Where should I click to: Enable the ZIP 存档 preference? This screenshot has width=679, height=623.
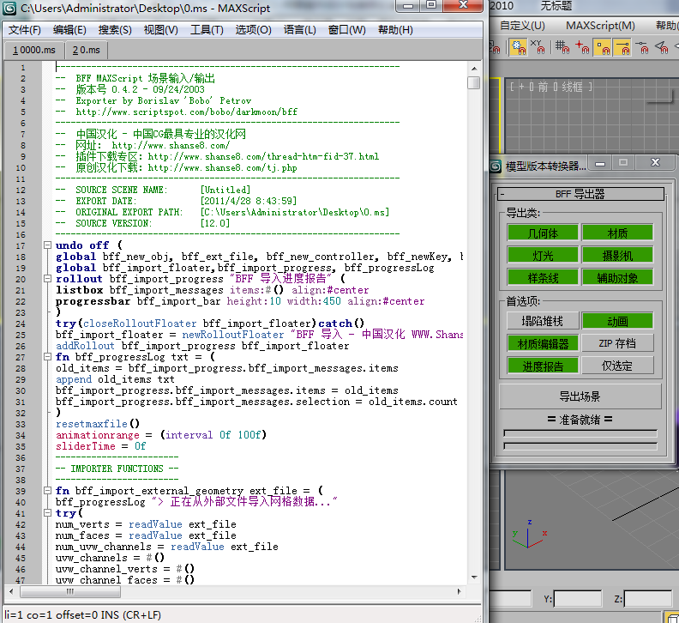(617, 343)
